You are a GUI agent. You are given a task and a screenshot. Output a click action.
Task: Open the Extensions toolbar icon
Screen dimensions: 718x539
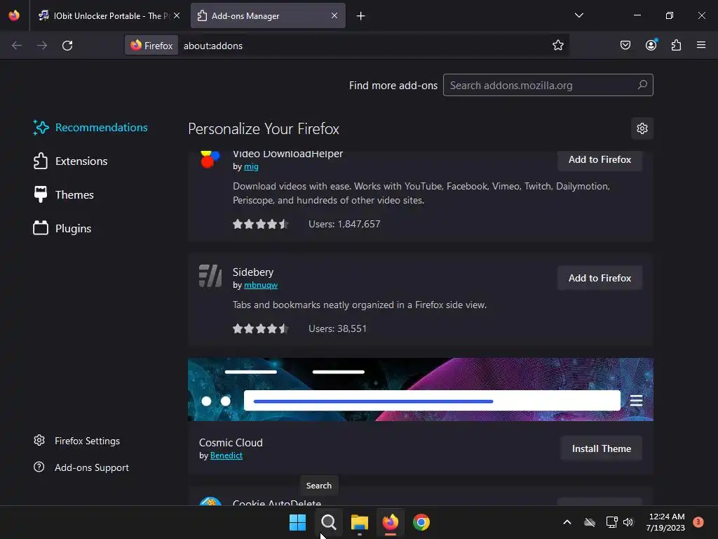click(676, 45)
